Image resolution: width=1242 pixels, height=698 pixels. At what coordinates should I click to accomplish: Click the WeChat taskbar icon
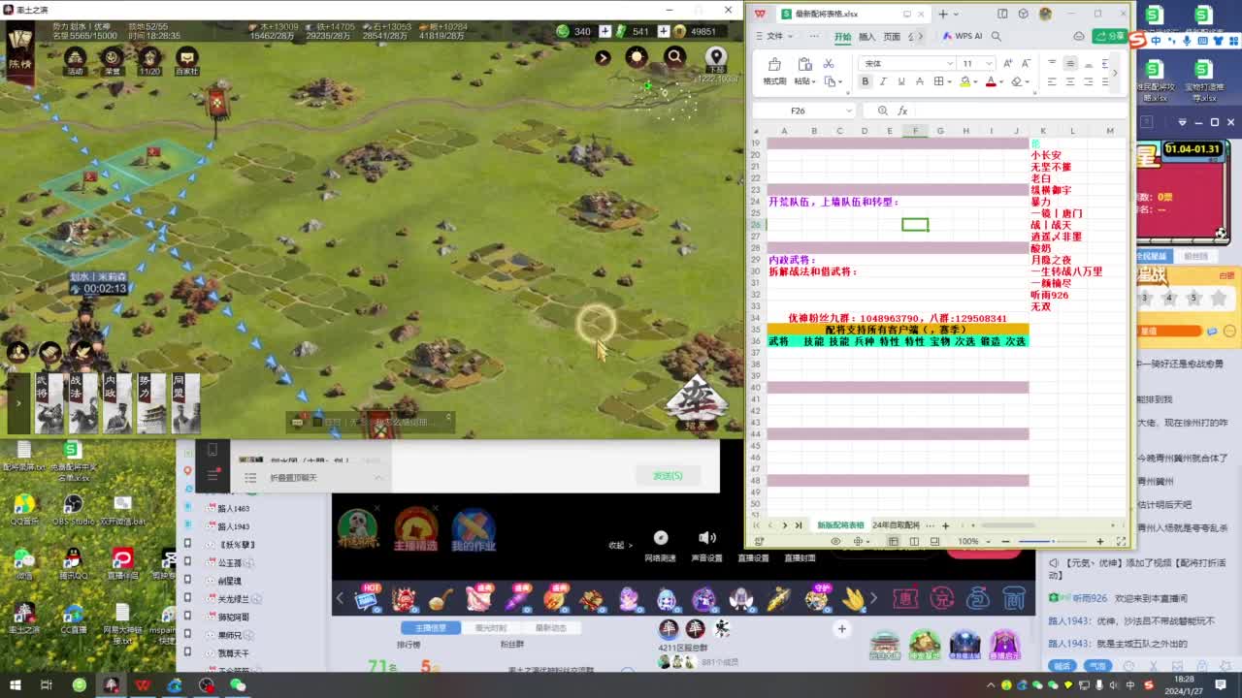click(x=238, y=685)
